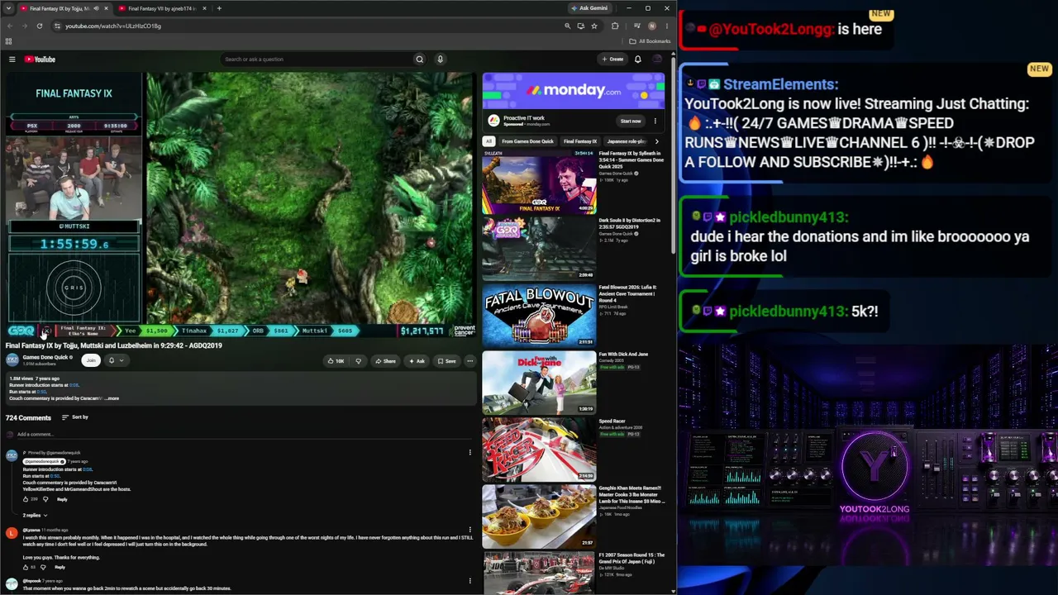
Task: Reply to the pinned comment
Action: [x=62, y=500]
